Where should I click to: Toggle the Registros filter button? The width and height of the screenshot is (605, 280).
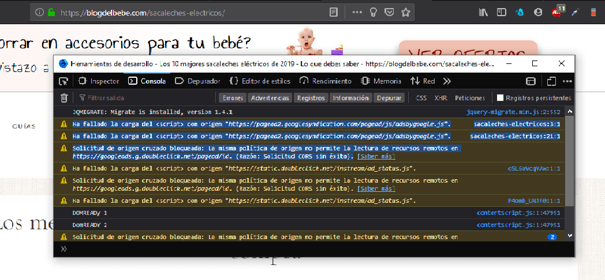(x=311, y=98)
